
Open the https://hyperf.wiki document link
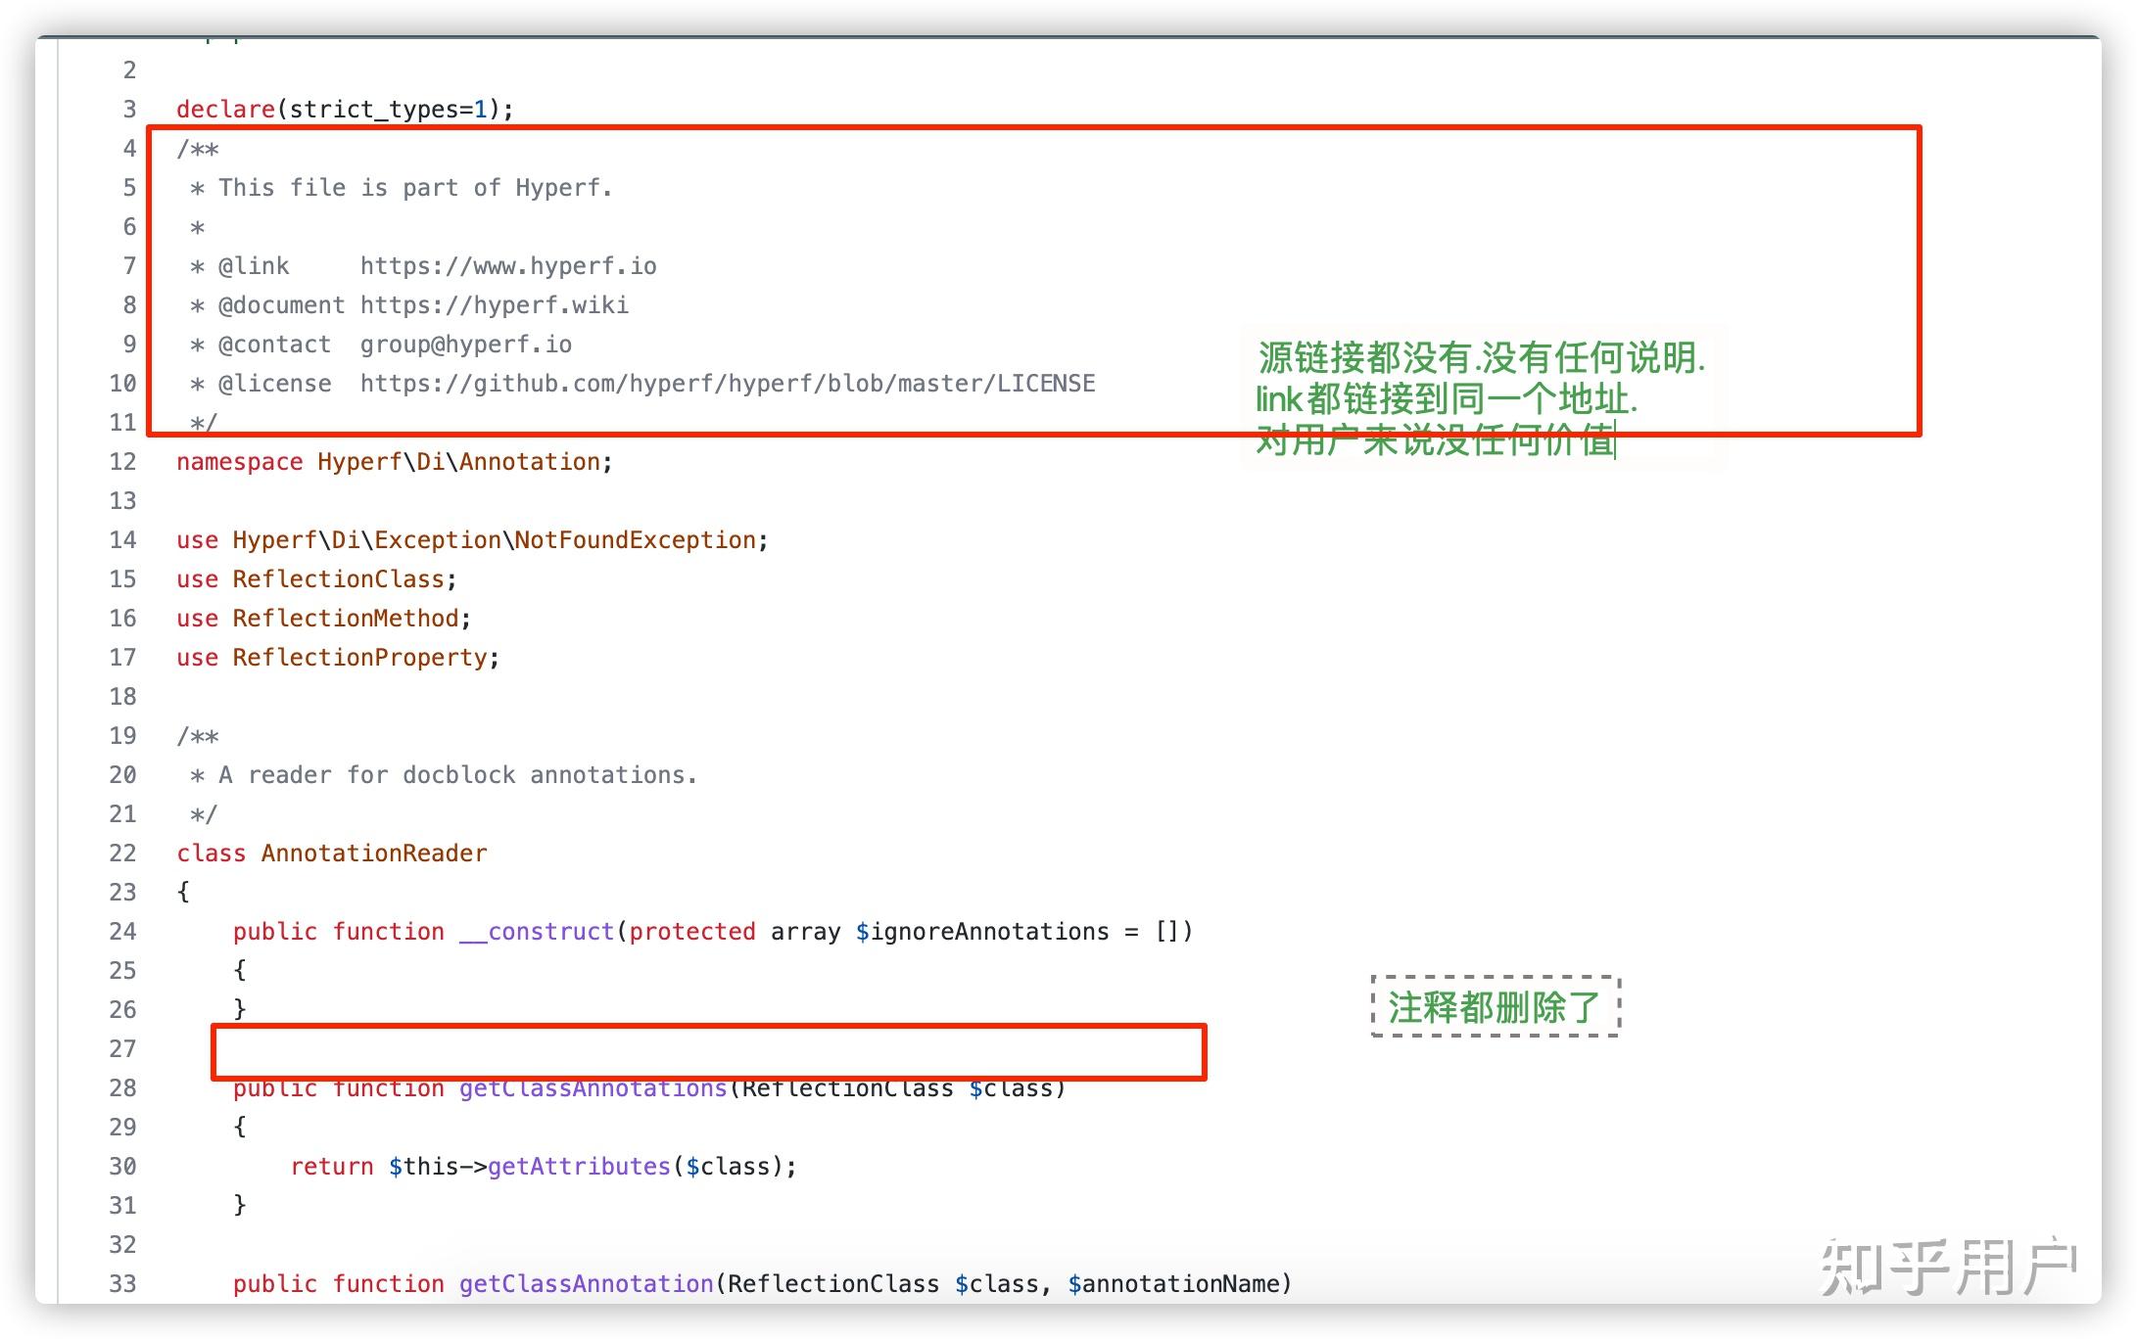point(494,304)
